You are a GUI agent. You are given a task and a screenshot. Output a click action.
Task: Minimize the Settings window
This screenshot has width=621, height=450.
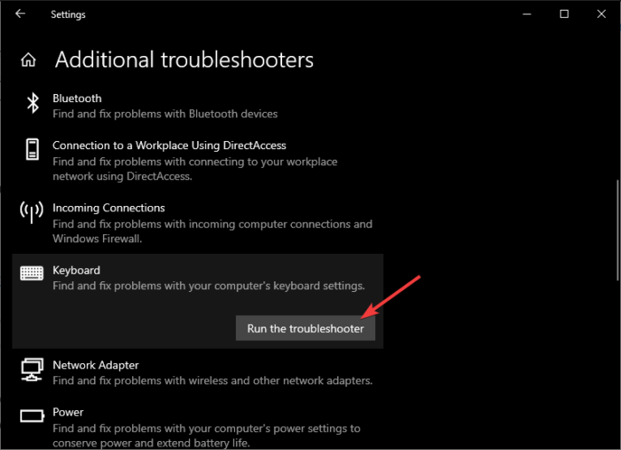point(523,14)
